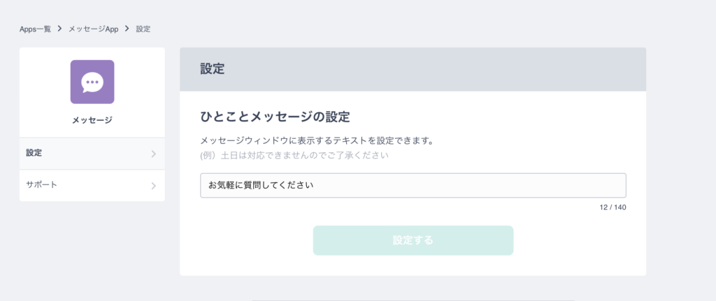Select the 設定 breadcrumb item
Image resolution: width=716 pixels, height=301 pixels.
pyautogui.click(x=143, y=29)
